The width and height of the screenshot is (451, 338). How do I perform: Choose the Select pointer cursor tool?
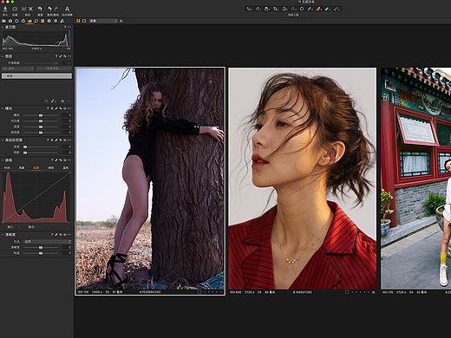click(249, 9)
